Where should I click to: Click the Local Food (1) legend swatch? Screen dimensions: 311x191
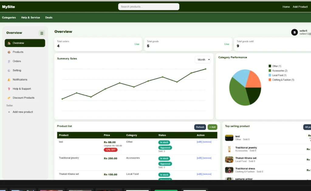pyautogui.click(x=270, y=75)
